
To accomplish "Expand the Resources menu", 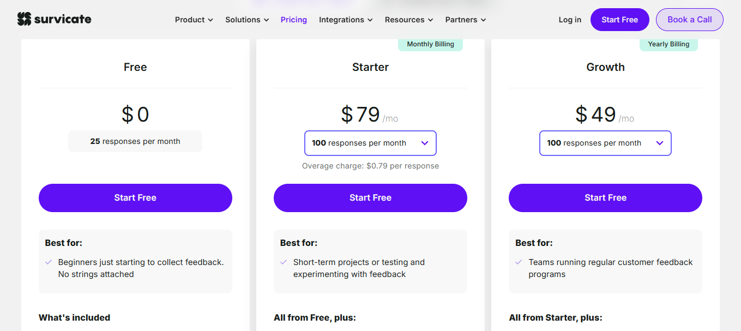I will point(409,20).
